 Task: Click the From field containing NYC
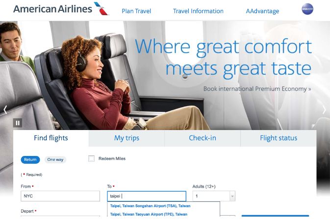pyautogui.click(x=60, y=196)
